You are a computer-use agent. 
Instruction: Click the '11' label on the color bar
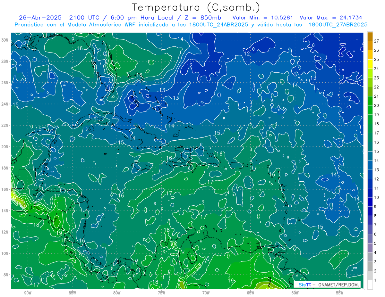pos(376,188)
